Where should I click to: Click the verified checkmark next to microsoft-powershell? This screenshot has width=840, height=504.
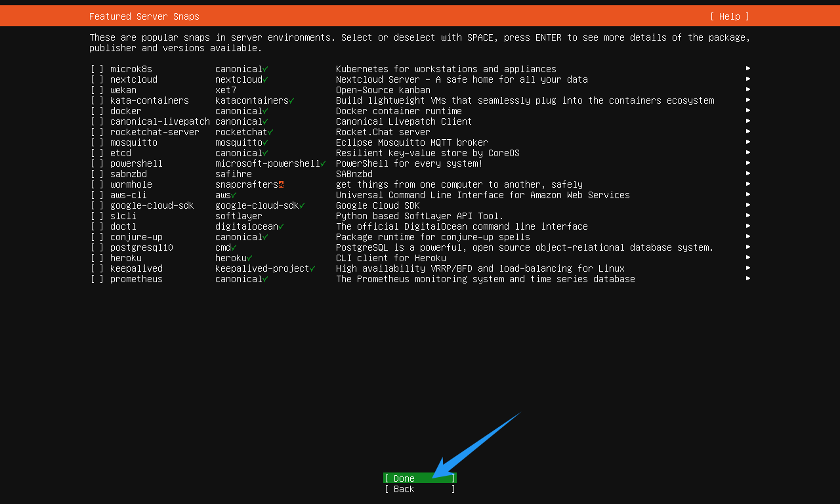click(323, 163)
